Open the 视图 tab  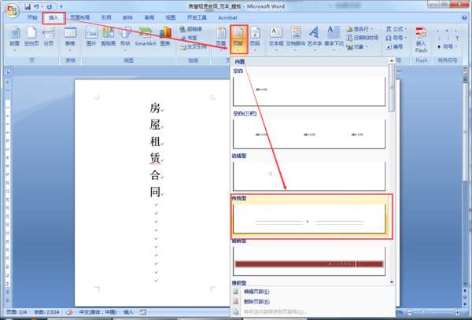click(x=171, y=18)
